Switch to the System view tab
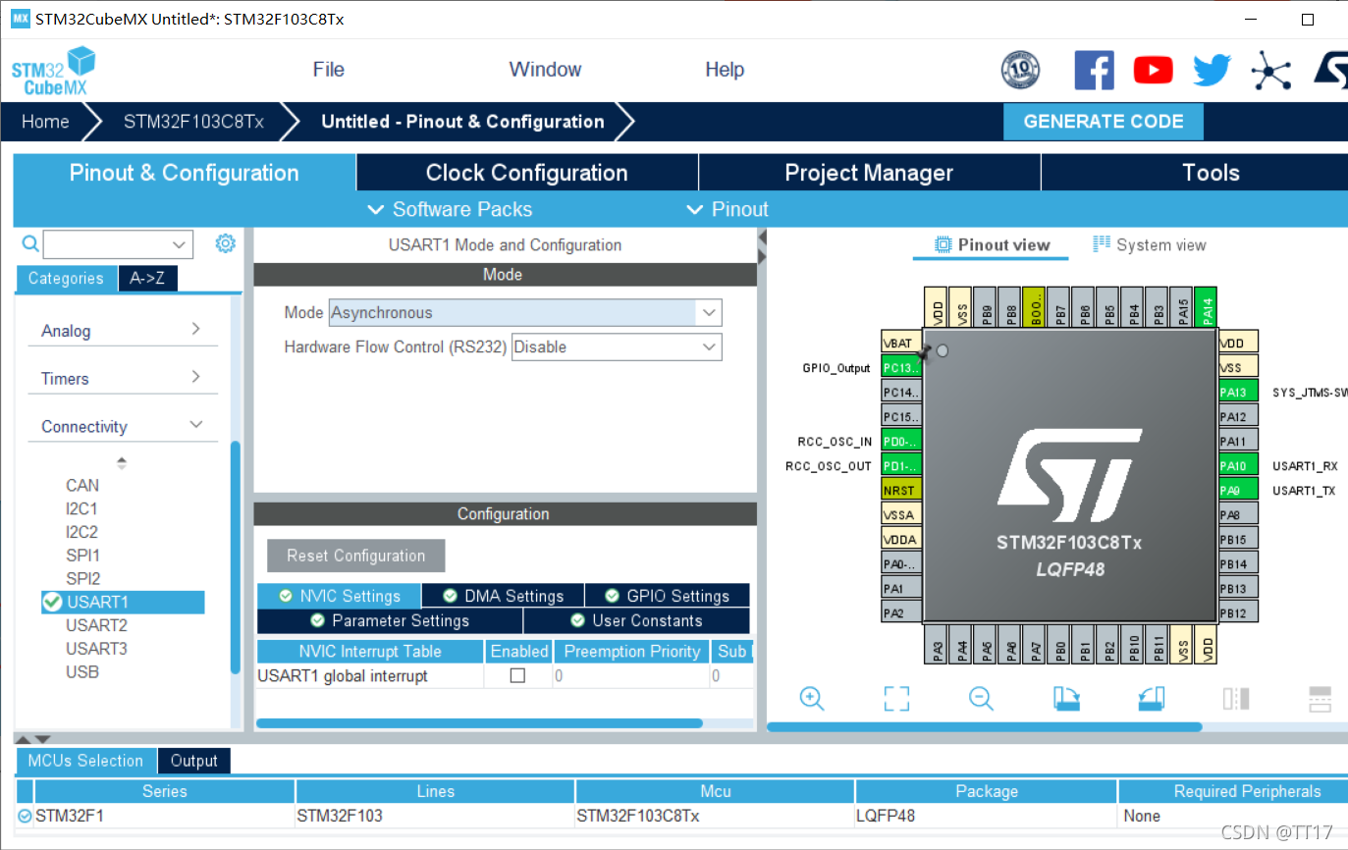Viewport: 1348px width, 850px height. point(1149,245)
